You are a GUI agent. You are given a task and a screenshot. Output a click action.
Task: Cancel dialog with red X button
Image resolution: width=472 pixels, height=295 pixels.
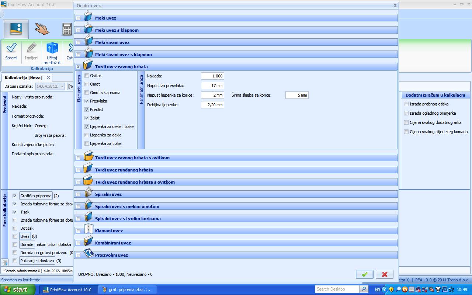pos(385,274)
